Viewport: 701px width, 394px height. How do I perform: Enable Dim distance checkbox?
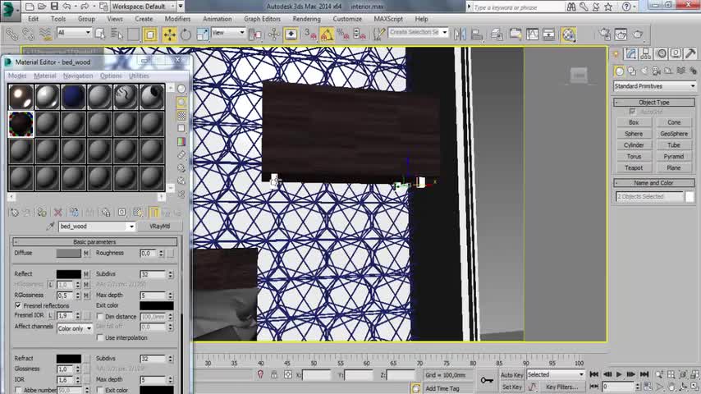pos(99,317)
